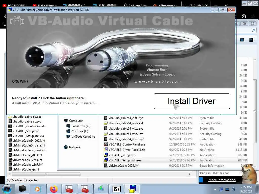Click the vbaudio_cable64_2003.sys file icon in Explorer
Screen dimensions: 259x194
[106, 118]
